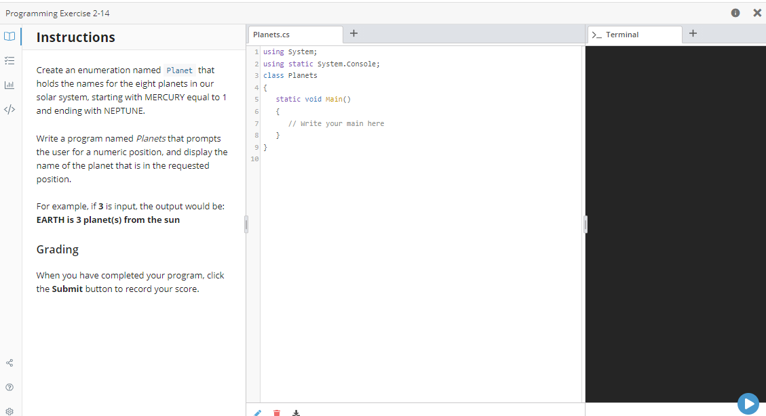Edit the file using the pencil icon
Screen dimensions: 766x416
tap(257, 413)
